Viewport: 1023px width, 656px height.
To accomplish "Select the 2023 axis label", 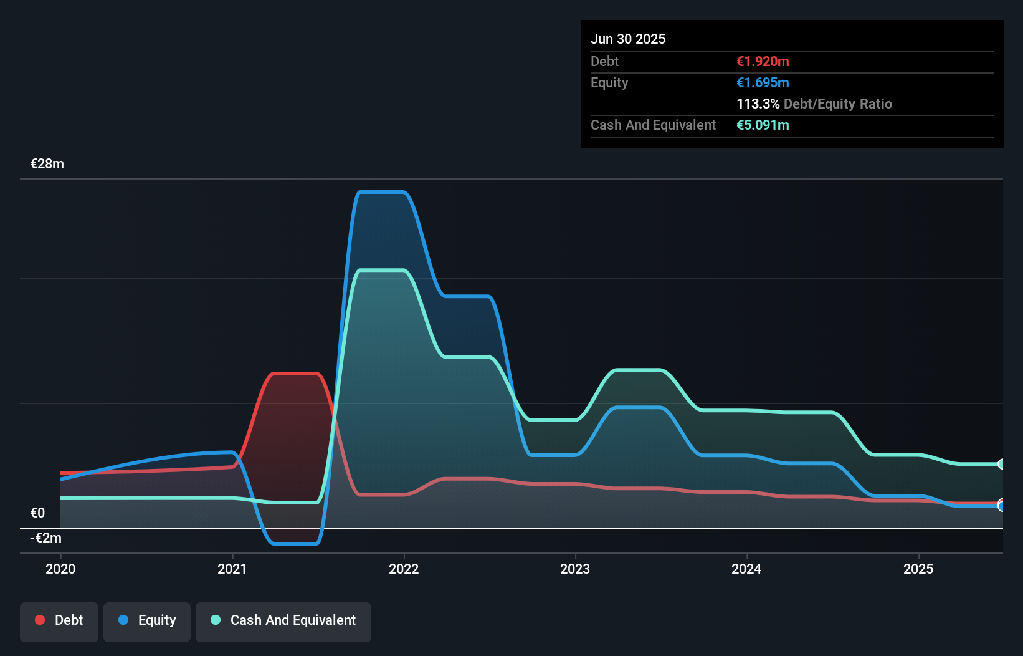I will [x=576, y=569].
